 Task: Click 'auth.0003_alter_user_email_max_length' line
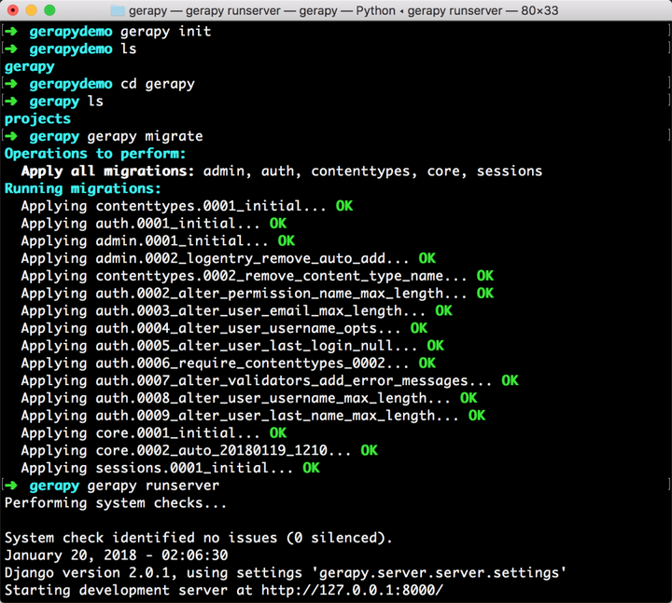236,310
